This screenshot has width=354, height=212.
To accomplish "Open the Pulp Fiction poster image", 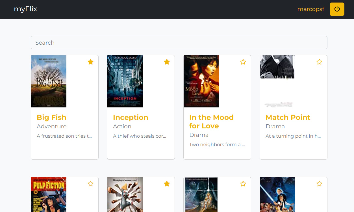I will 49,194.
